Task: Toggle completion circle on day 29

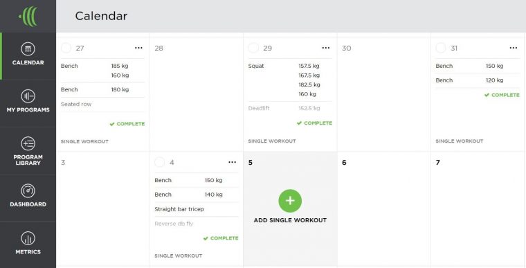Action: click(x=253, y=48)
